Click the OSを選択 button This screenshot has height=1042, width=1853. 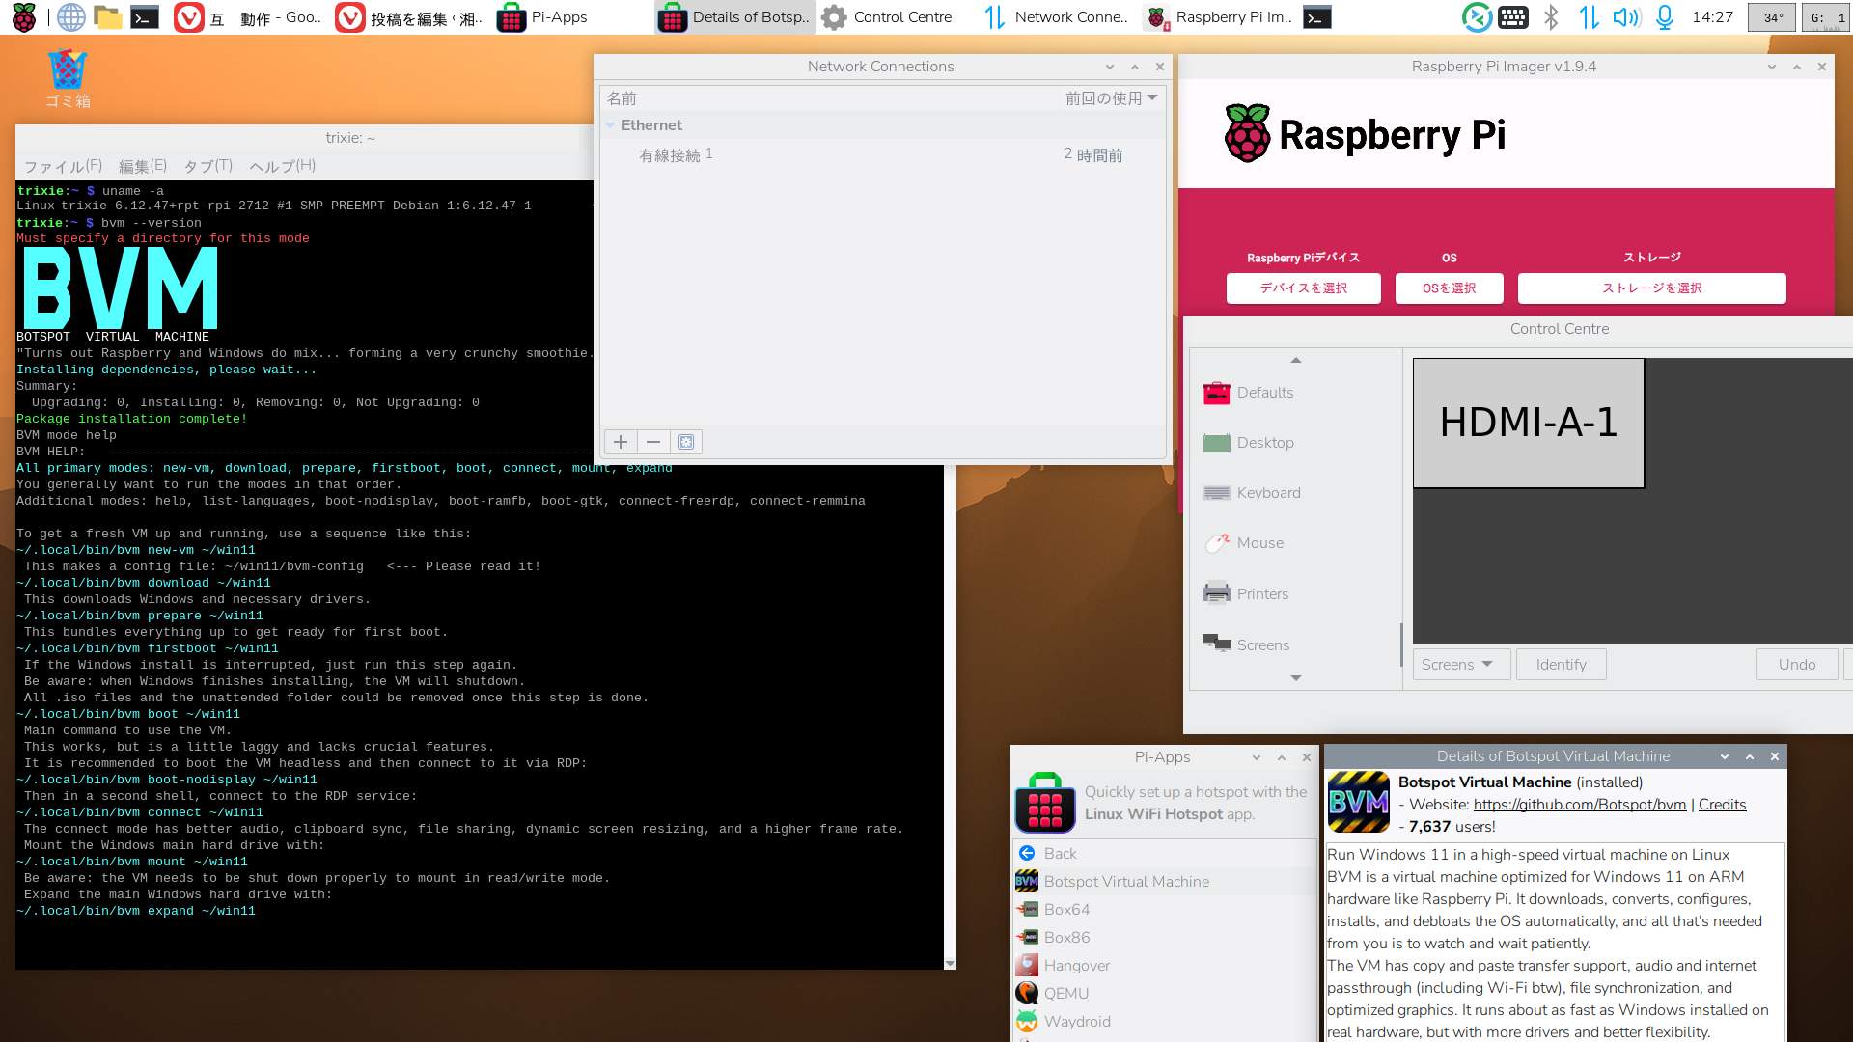click(1449, 288)
